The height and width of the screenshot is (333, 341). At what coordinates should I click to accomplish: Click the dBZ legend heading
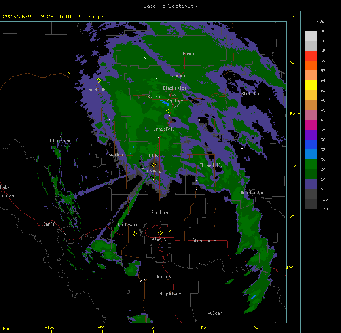coord(320,21)
